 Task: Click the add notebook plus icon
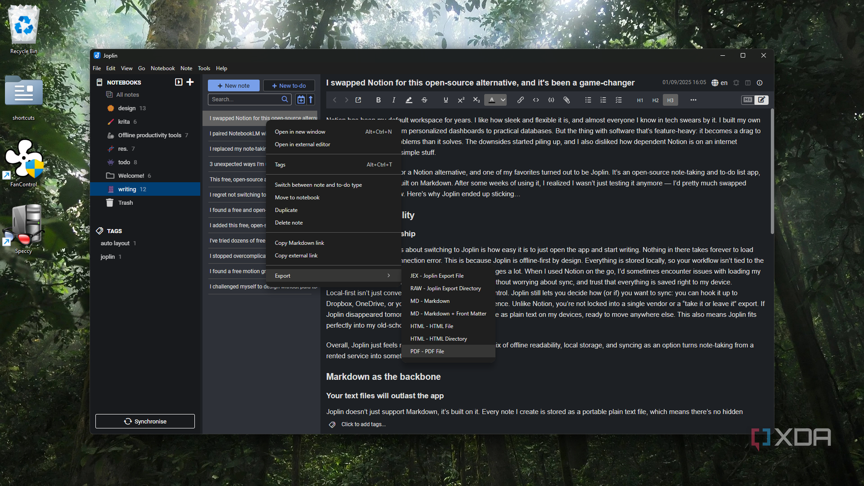coord(190,82)
